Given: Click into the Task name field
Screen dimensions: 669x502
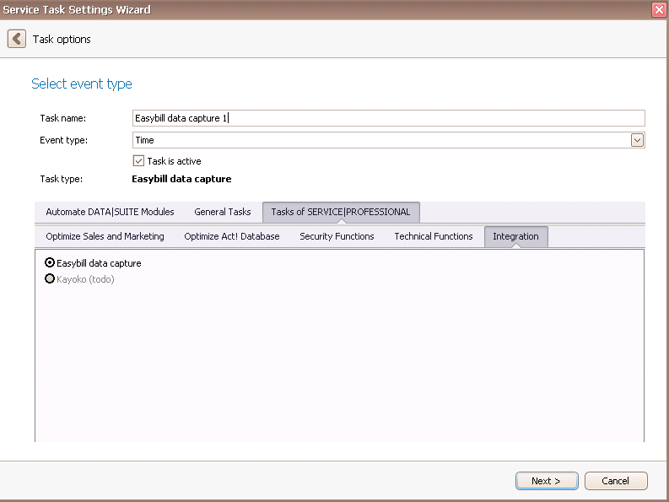Looking at the screenshot, I should (388, 118).
